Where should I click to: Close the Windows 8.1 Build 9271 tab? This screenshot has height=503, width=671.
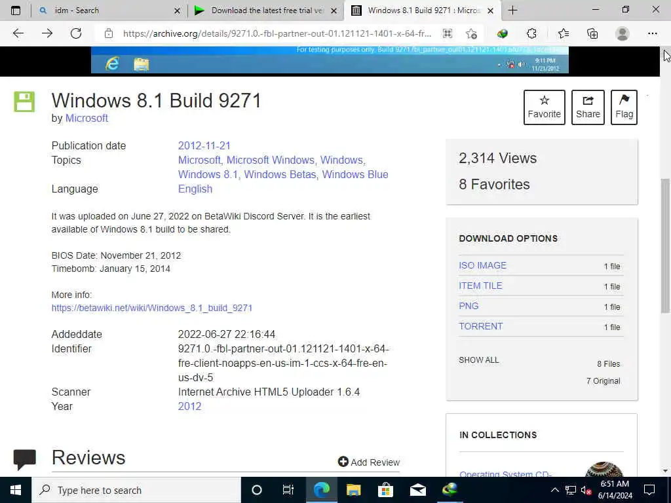[x=491, y=10]
